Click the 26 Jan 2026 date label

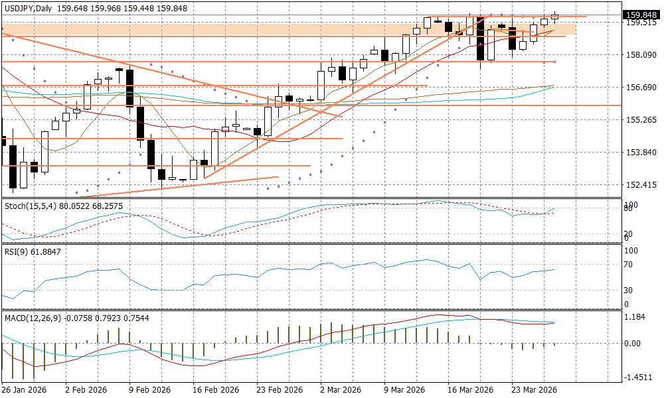click(x=25, y=389)
